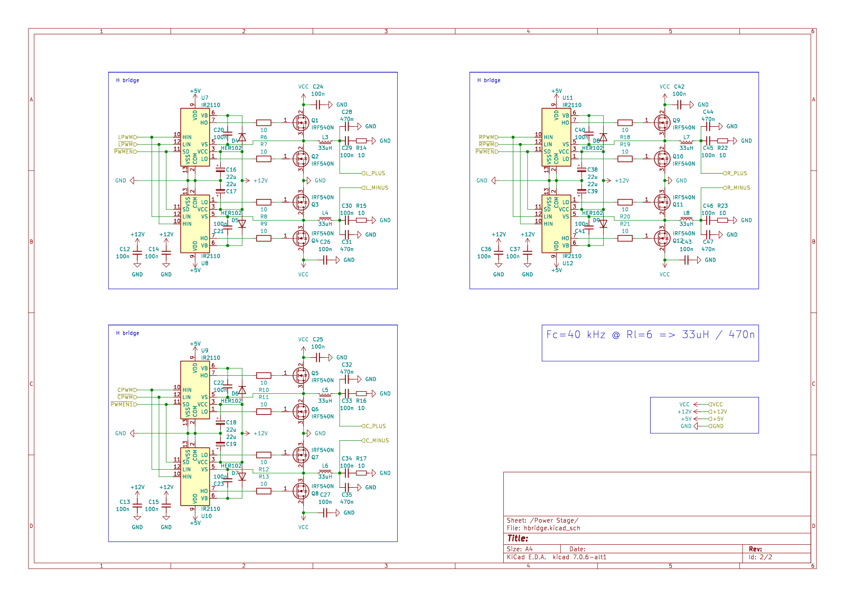Select the C_PLUS label
Image resolution: width=845 pixels, height=597 pixels.
373,426
